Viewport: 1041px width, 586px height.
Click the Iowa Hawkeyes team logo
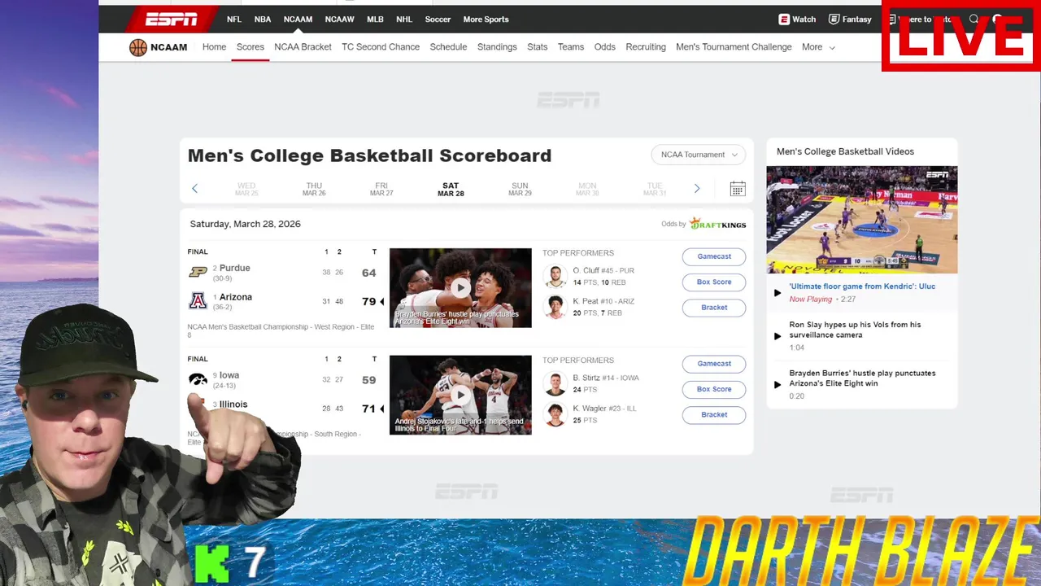click(198, 379)
